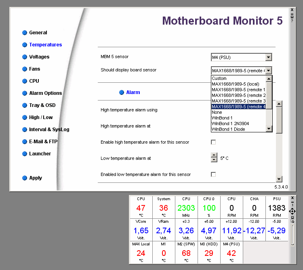Minimize the sensor dashboard window

click(292, 202)
